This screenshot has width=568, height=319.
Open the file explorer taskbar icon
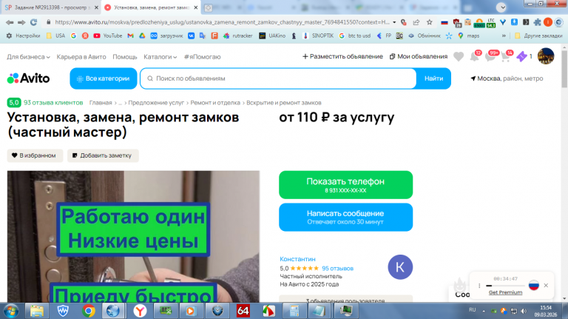pos(36,311)
